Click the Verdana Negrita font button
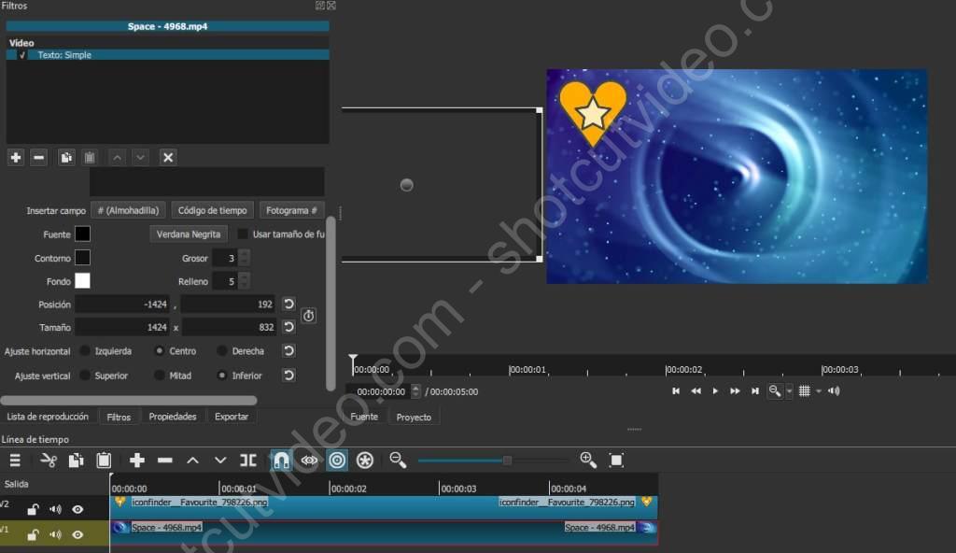This screenshot has height=553, width=956. click(x=189, y=234)
